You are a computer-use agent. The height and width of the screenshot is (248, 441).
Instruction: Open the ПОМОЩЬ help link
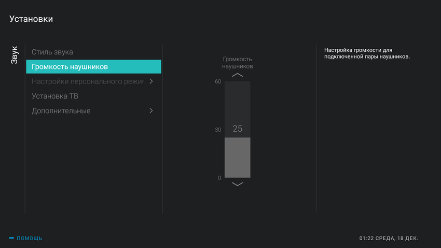(30, 238)
